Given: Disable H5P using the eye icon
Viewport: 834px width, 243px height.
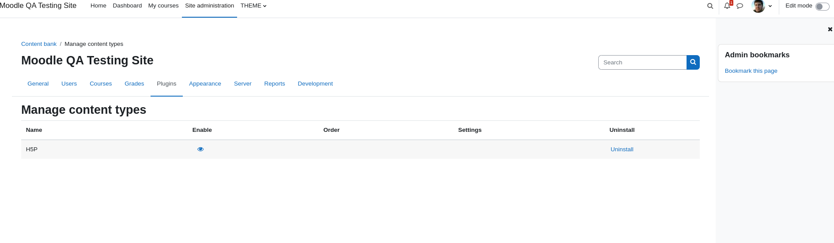Looking at the screenshot, I should click(x=200, y=149).
